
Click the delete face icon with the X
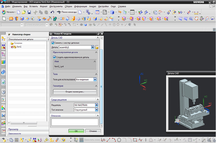[138, 19]
